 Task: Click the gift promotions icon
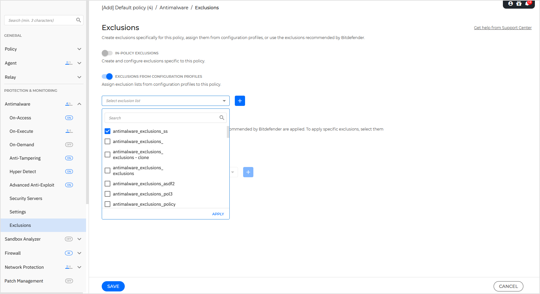pos(519,4)
